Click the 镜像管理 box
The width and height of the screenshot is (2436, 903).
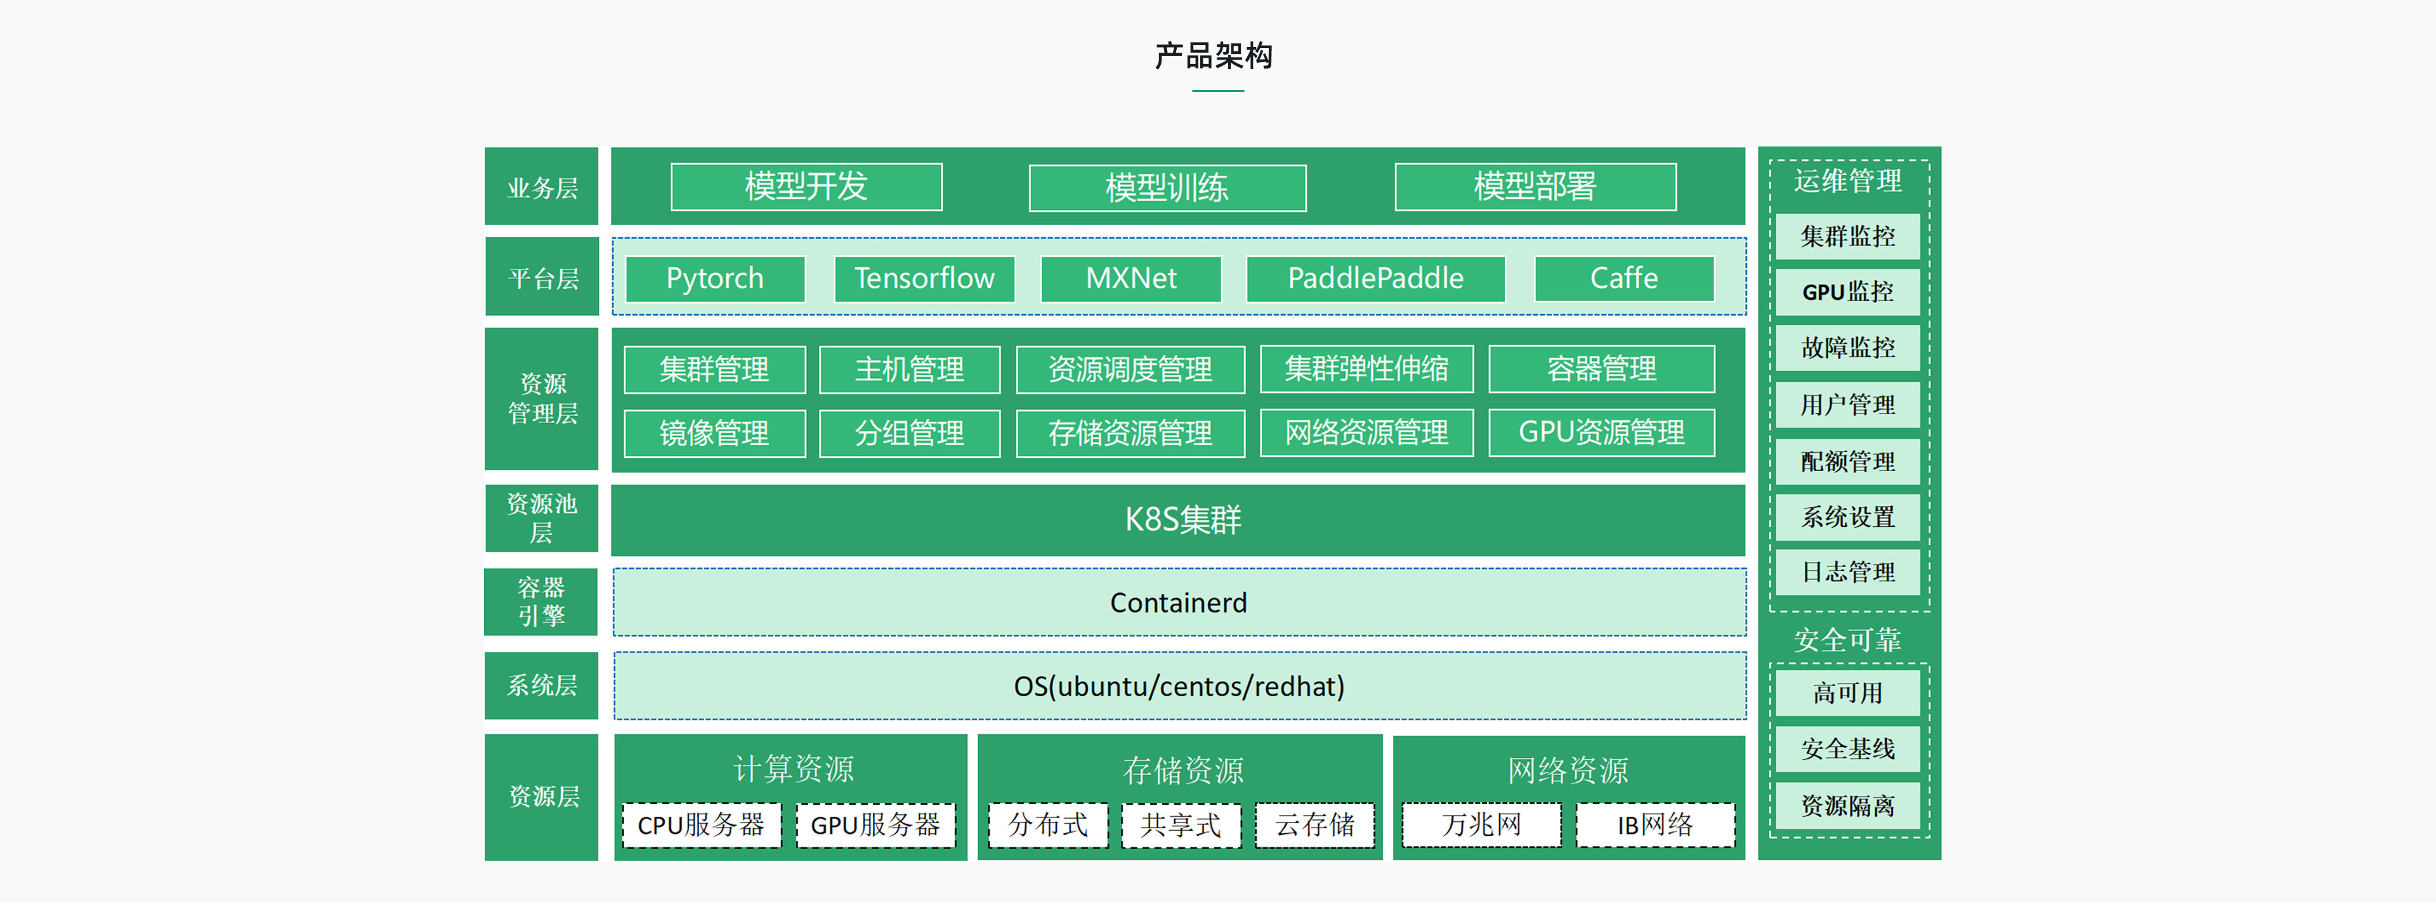(715, 433)
